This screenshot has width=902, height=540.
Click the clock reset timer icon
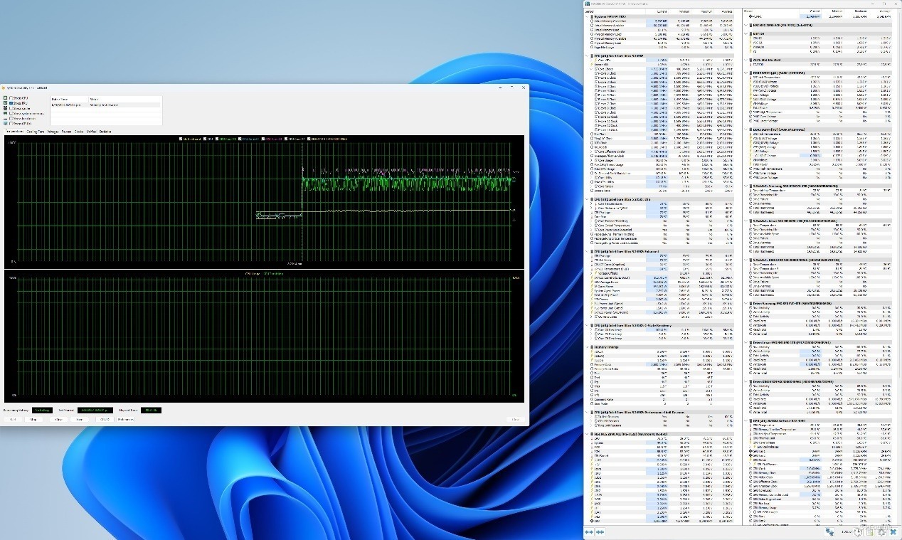[x=859, y=531]
